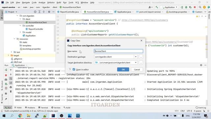The width and height of the screenshot is (211, 119).
Task: Switch to Application.java tab
Action: [124, 12]
